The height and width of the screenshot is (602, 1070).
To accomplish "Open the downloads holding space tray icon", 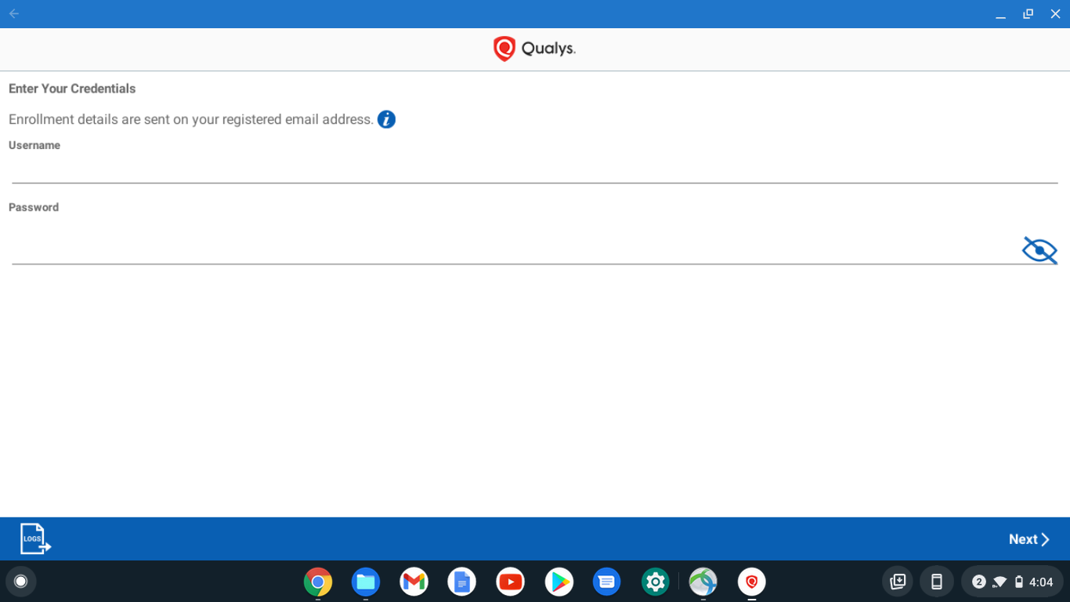I will click(x=898, y=582).
